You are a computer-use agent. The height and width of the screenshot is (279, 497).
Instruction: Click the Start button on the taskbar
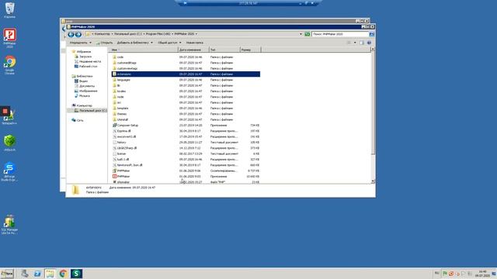click(x=7, y=274)
